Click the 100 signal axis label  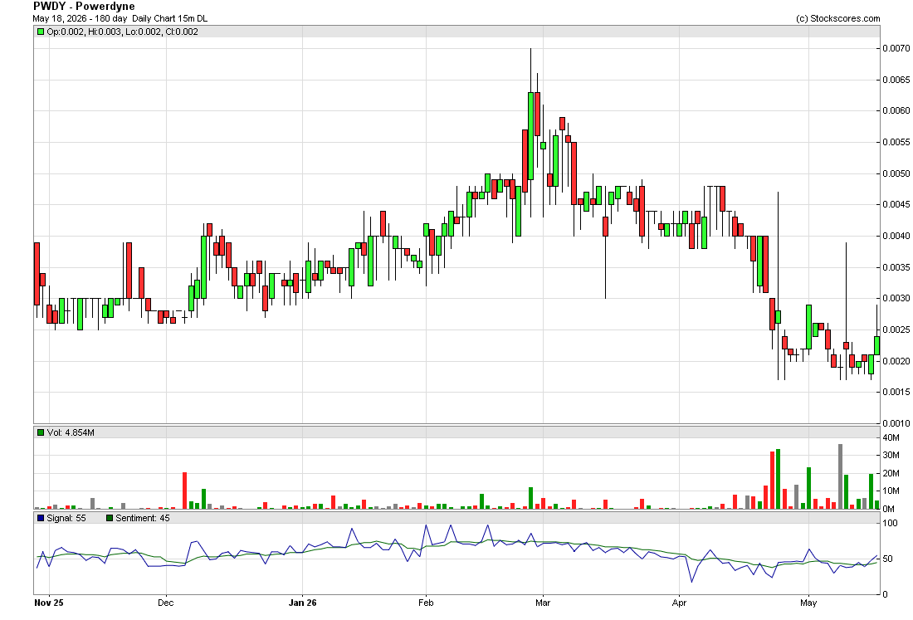tap(891, 523)
